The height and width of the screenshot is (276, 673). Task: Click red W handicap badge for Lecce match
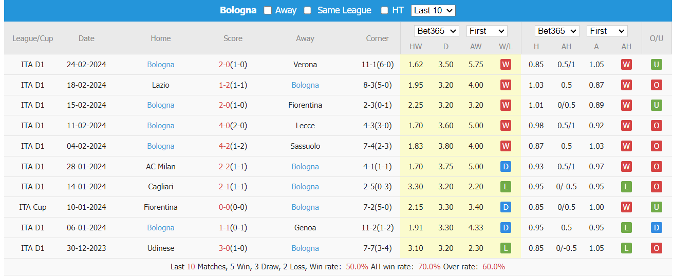(626, 126)
